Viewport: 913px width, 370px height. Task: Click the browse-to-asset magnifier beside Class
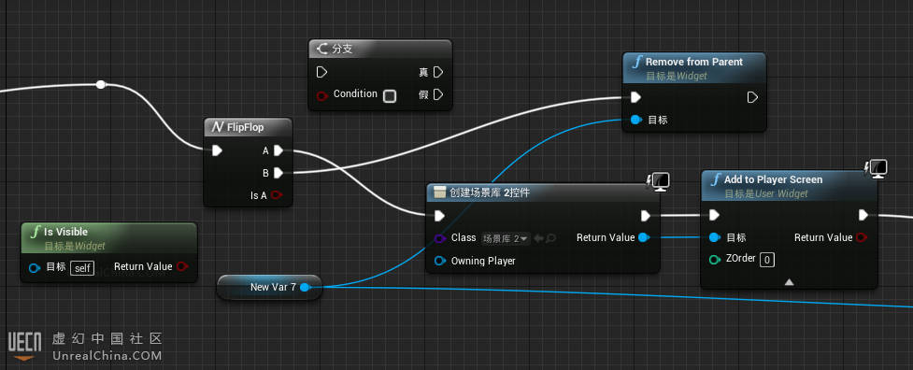click(x=550, y=238)
